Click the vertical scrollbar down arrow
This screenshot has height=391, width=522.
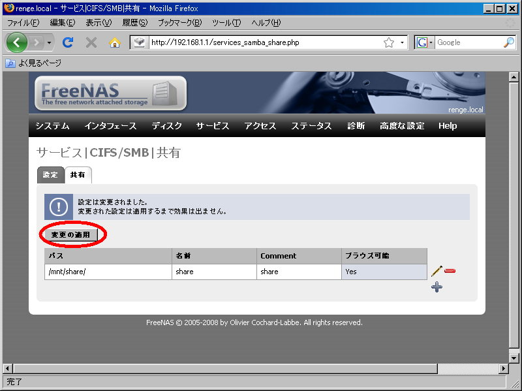(x=514, y=358)
